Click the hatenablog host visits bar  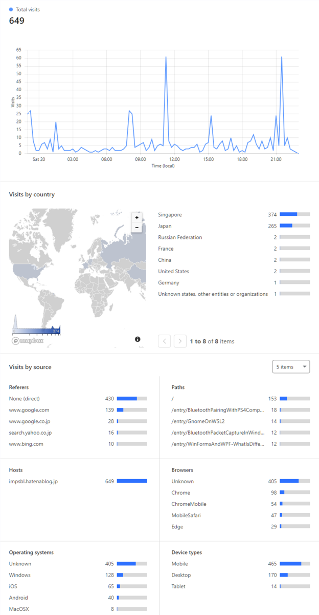(132, 481)
